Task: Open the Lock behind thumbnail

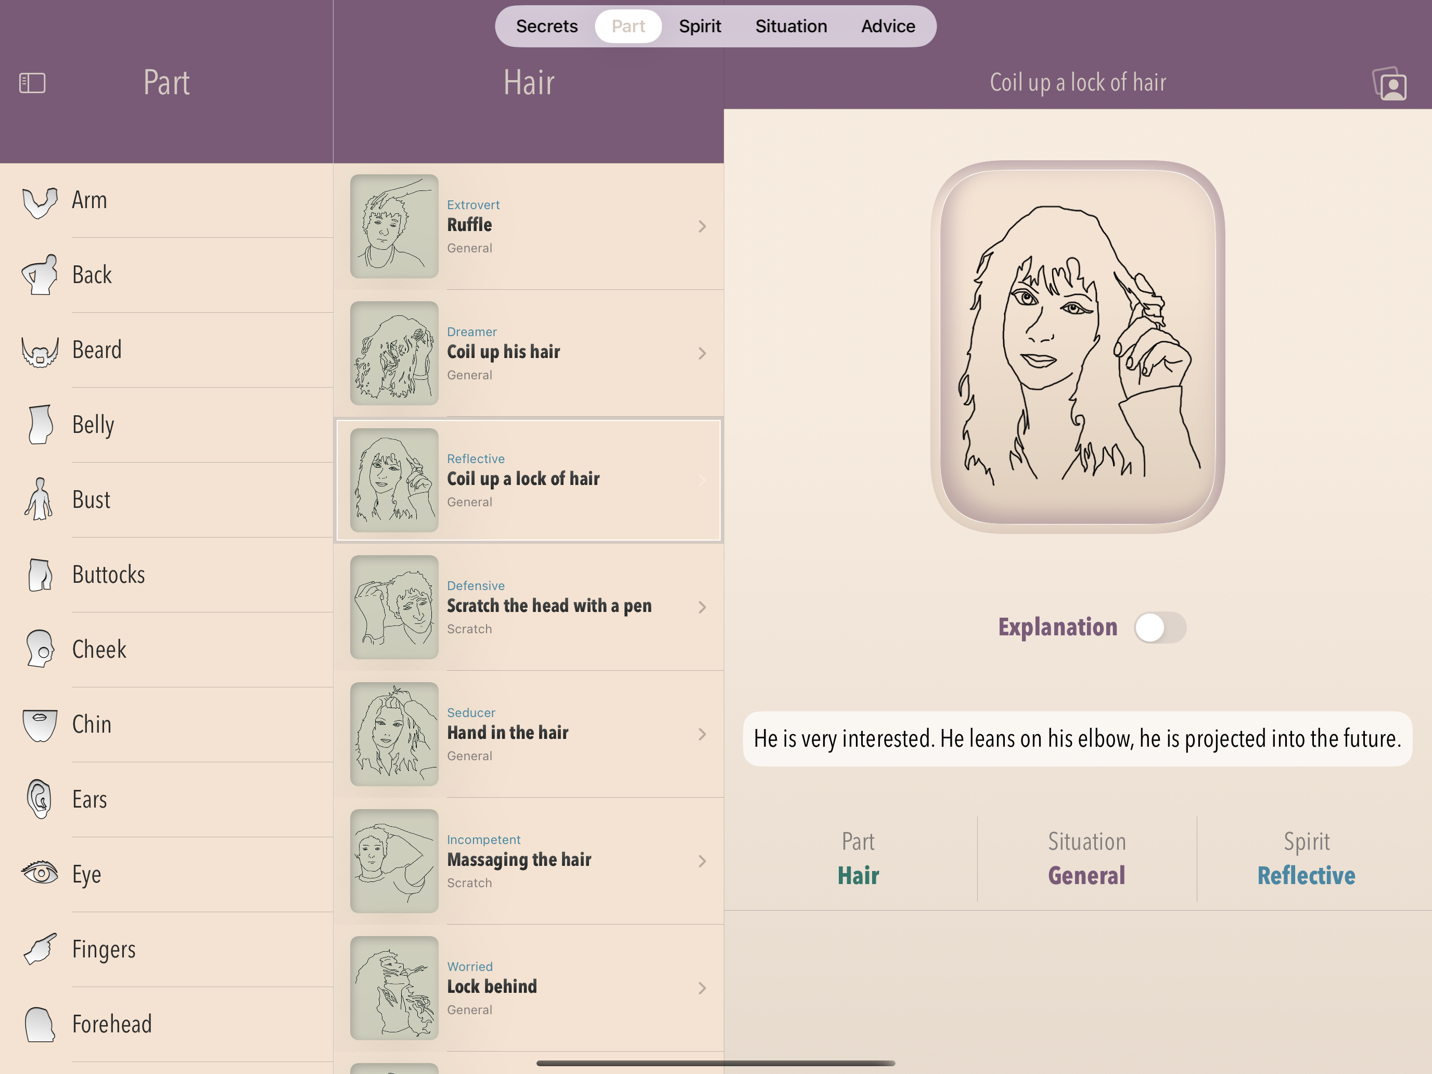Action: (x=394, y=987)
